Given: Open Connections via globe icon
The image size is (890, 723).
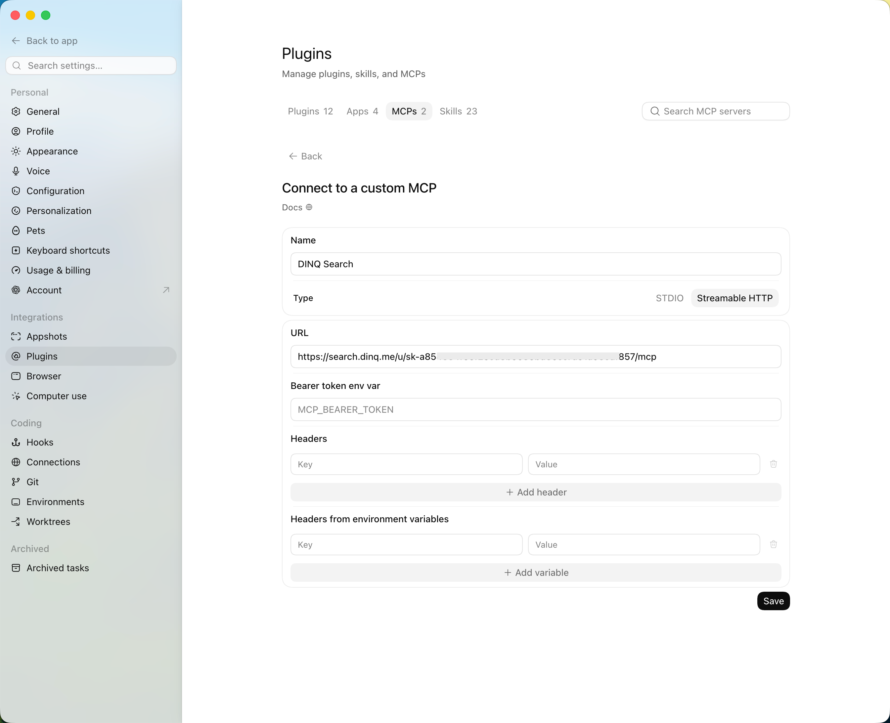Looking at the screenshot, I should point(16,462).
